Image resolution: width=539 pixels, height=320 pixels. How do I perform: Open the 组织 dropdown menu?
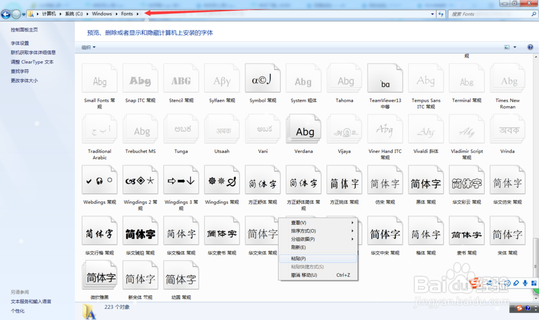point(88,47)
